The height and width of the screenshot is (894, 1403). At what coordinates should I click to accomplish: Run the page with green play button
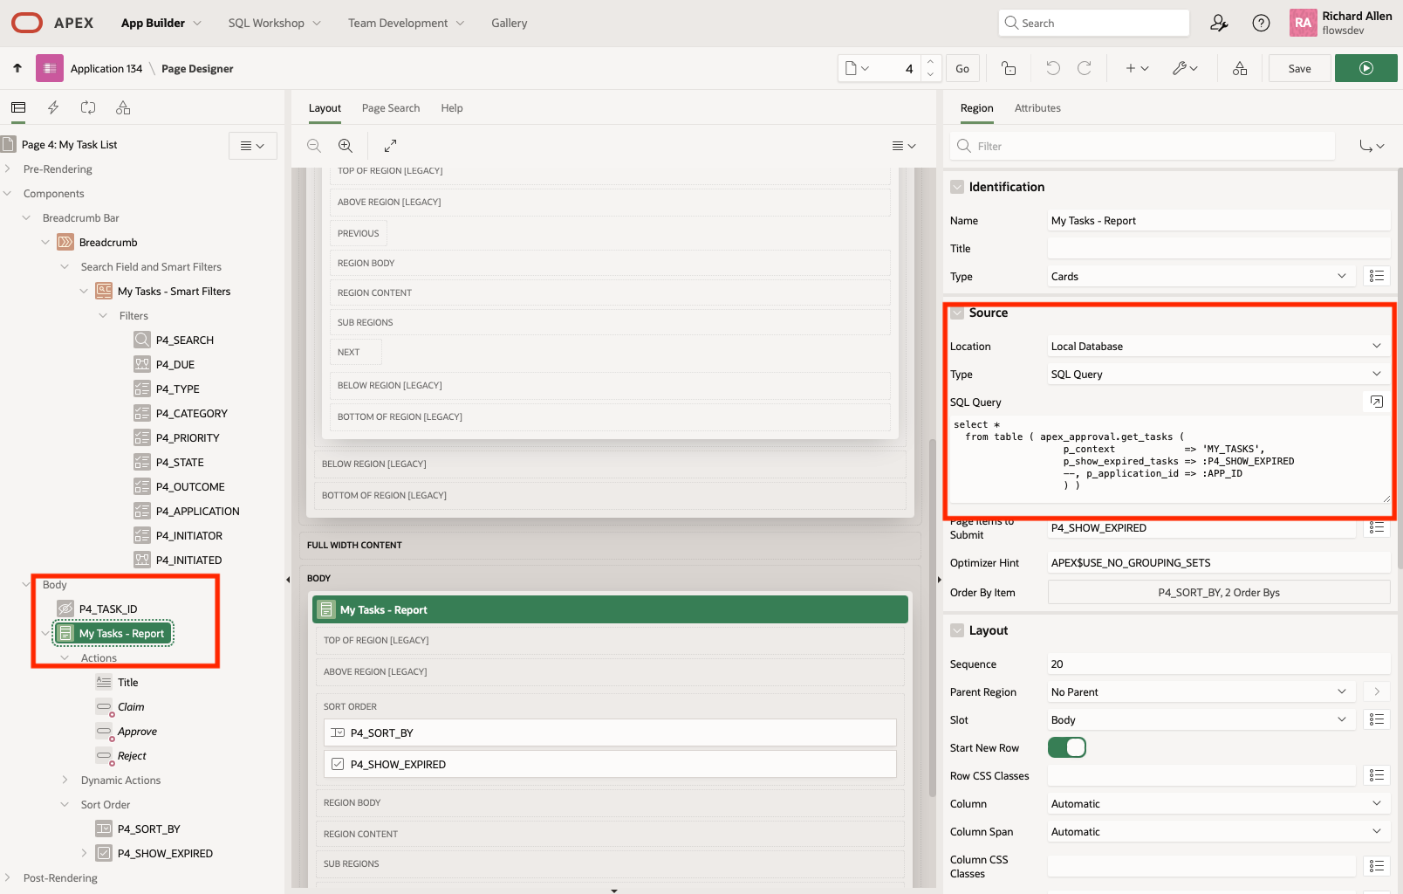[1366, 68]
